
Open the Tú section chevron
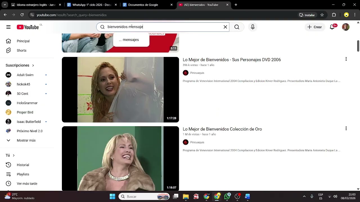(13, 155)
